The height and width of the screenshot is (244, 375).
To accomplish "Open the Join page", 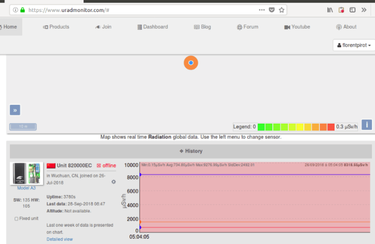I will 103,27.
